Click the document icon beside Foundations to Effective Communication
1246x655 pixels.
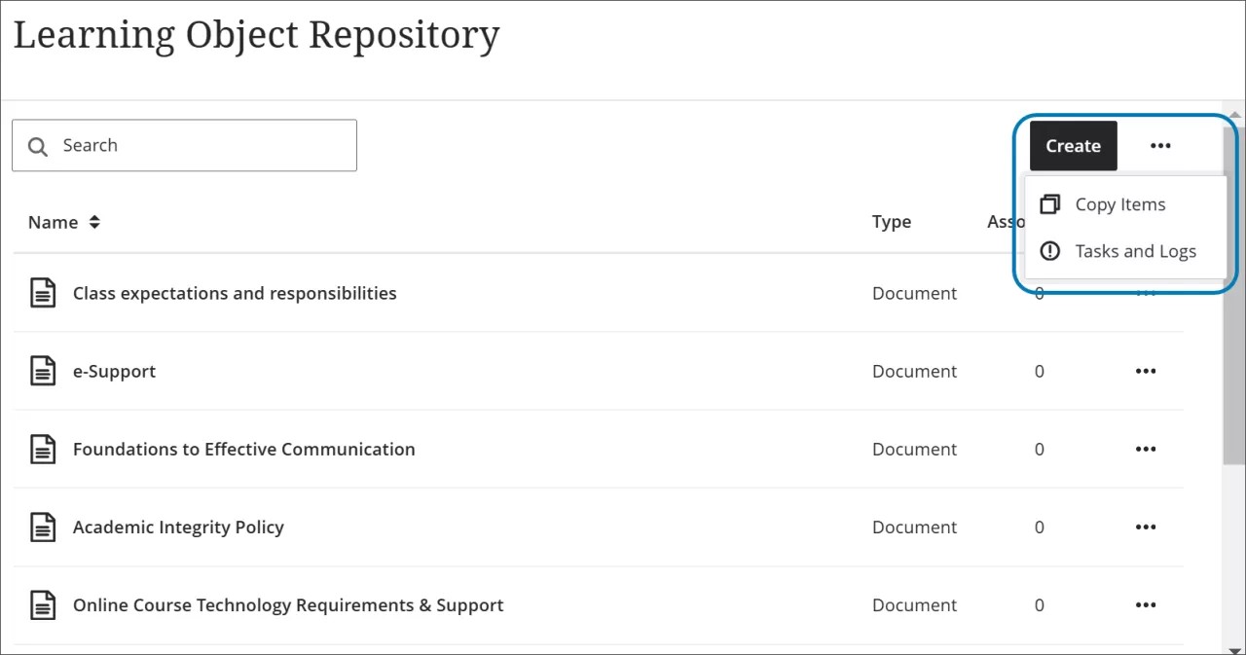[43, 448]
